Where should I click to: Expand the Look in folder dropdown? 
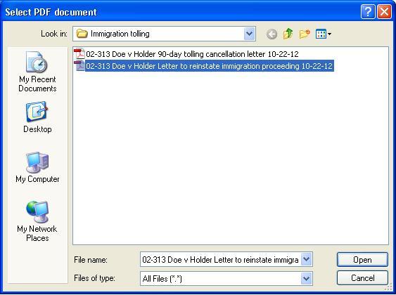[249, 34]
